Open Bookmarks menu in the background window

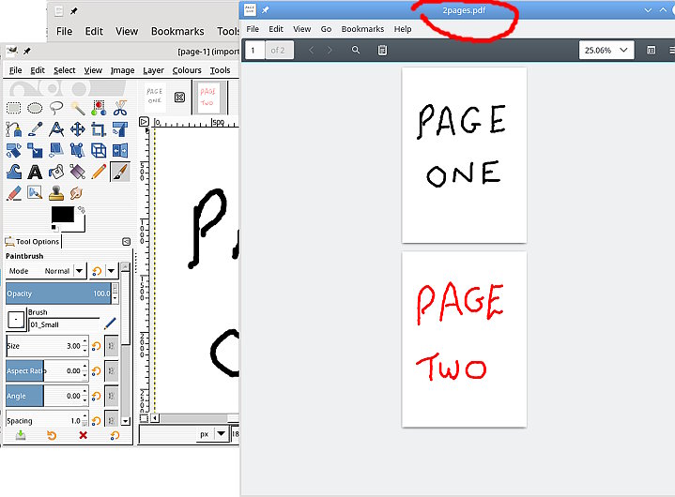(x=177, y=31)
